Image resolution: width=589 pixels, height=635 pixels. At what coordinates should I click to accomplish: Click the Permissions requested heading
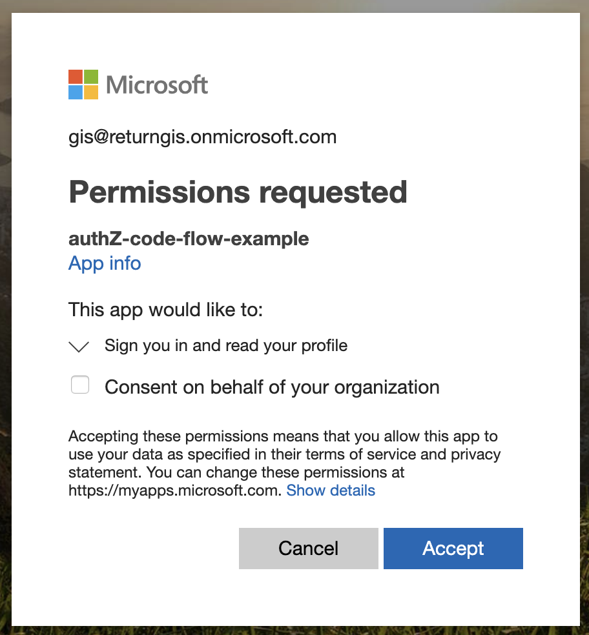[x=238, y=192]
